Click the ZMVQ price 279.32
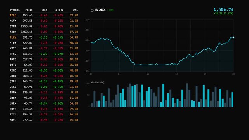Image resolution: width=249 pixels, height=140 pixels. tap(28, 120)
